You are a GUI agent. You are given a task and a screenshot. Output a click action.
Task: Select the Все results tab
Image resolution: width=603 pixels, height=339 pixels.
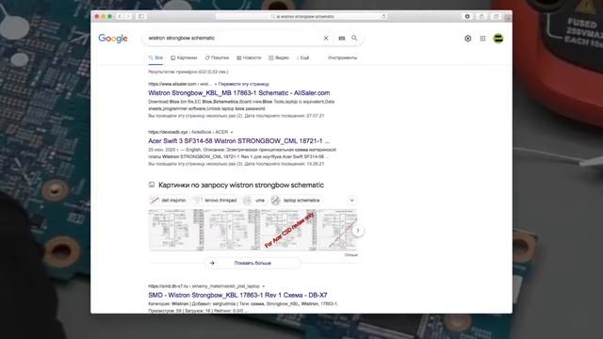pyautogui.click(x=155, y=57)
